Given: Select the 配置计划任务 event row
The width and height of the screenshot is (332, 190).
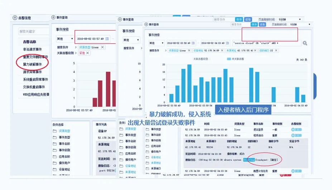Looking at the screenshot, I should pyautogui.click(x=246, y=171).
